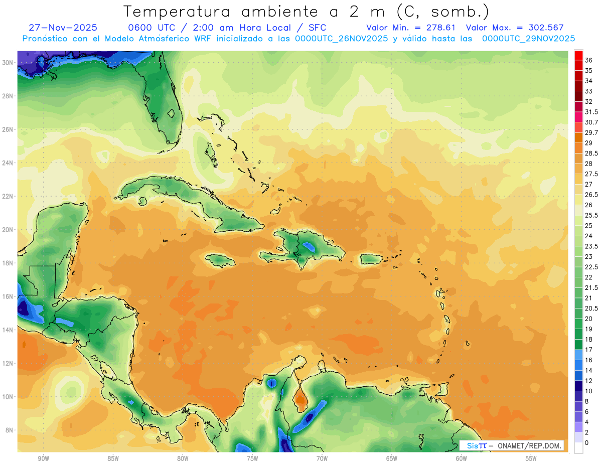Screen dimensions: 602x465
Task: Click the '8N' latitude label
Action: (x=10, y=430)
